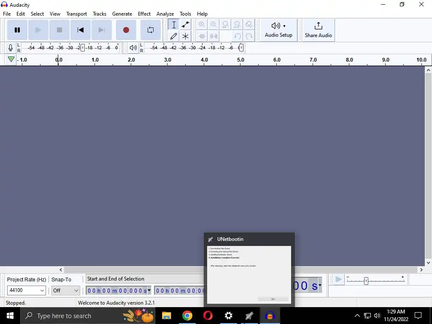Fit selection to width zoom icon
The image size is (432, 324).
click(225, 25)
